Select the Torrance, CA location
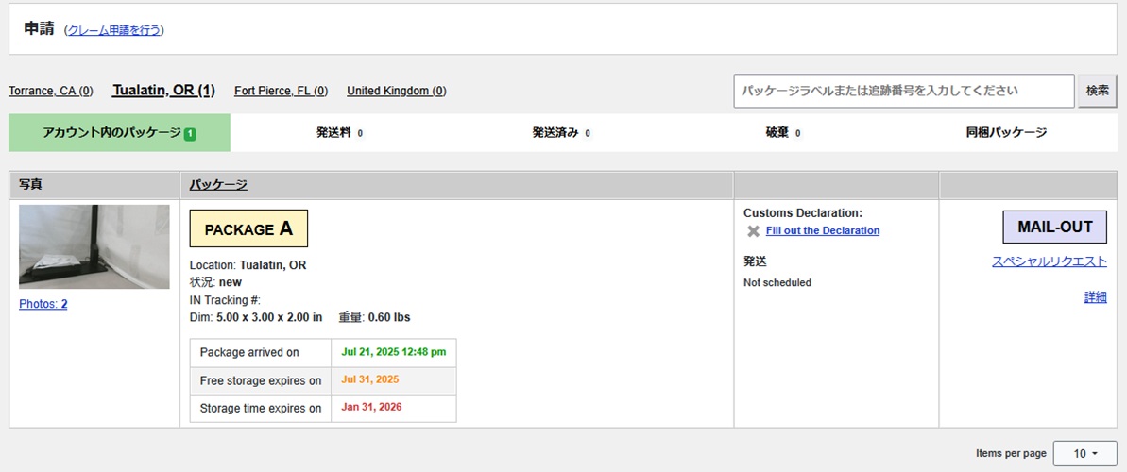Viewport: 1127px width, 472px height. tap(51, 91)
